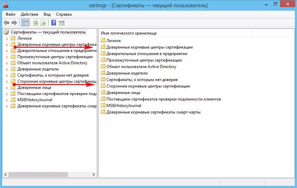Image resolution: width=297 pixels, height=188 pixels.
Task: Expand Сертификаты, к которым нет доверия arrow
Action: tap(7, 76)
